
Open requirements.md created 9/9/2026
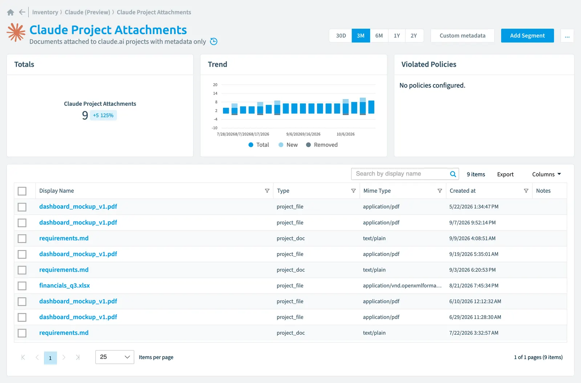click(x=64, y=238)
